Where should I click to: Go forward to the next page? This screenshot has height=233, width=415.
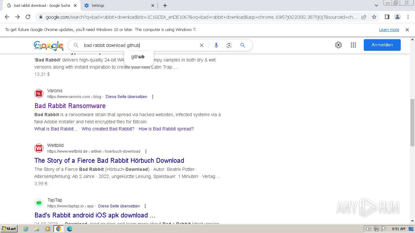18,17
